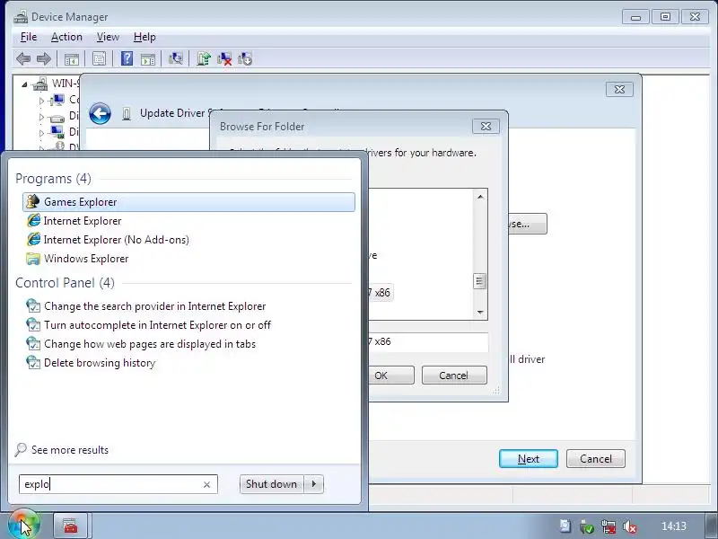Click the blue back arrow in Update Driver wizard
718x539 pixels.
coord(100,114)
